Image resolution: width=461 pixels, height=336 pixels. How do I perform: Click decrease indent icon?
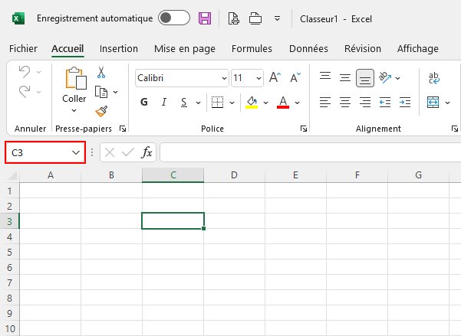pos(385,102)
